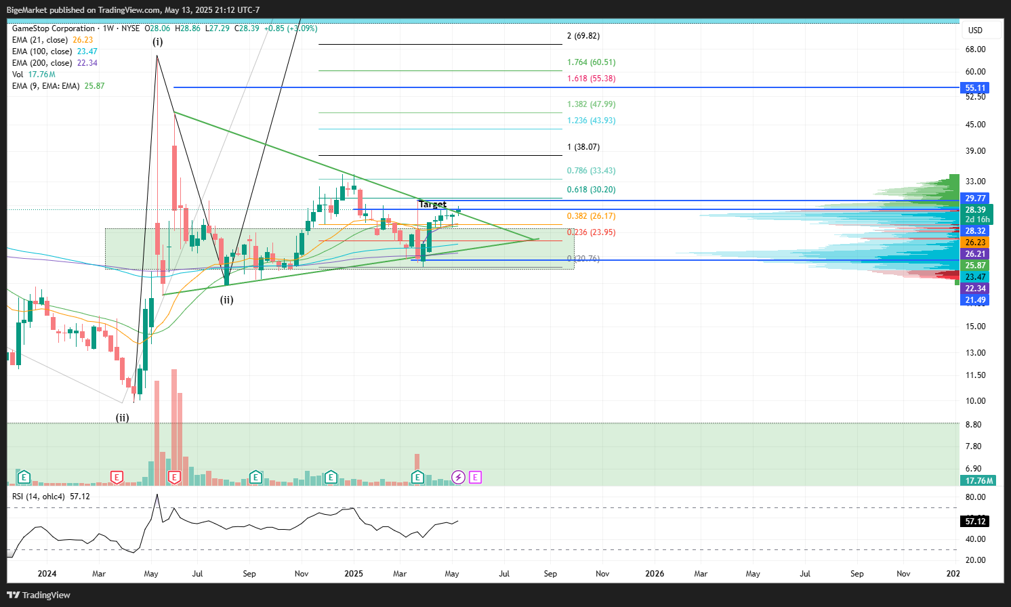Screen dimensions: 1011x607
Task: Click the red earnings E marker near March 2024
Action: tap(117, 478)
